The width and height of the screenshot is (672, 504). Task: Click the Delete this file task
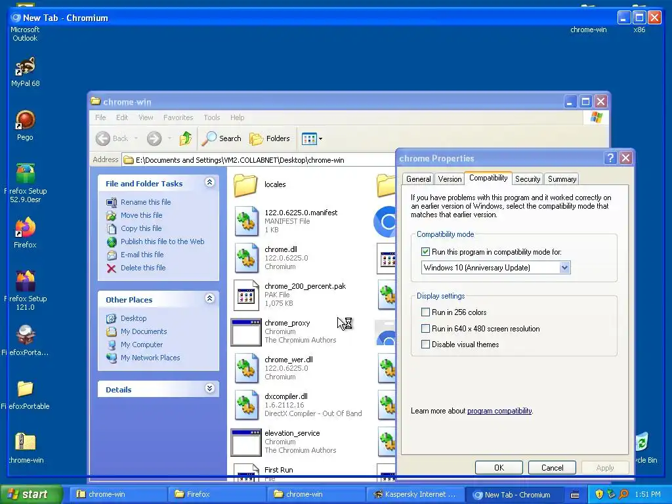point(142,268)
